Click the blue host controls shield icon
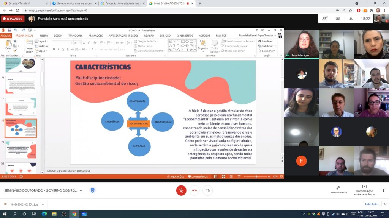 92,190
